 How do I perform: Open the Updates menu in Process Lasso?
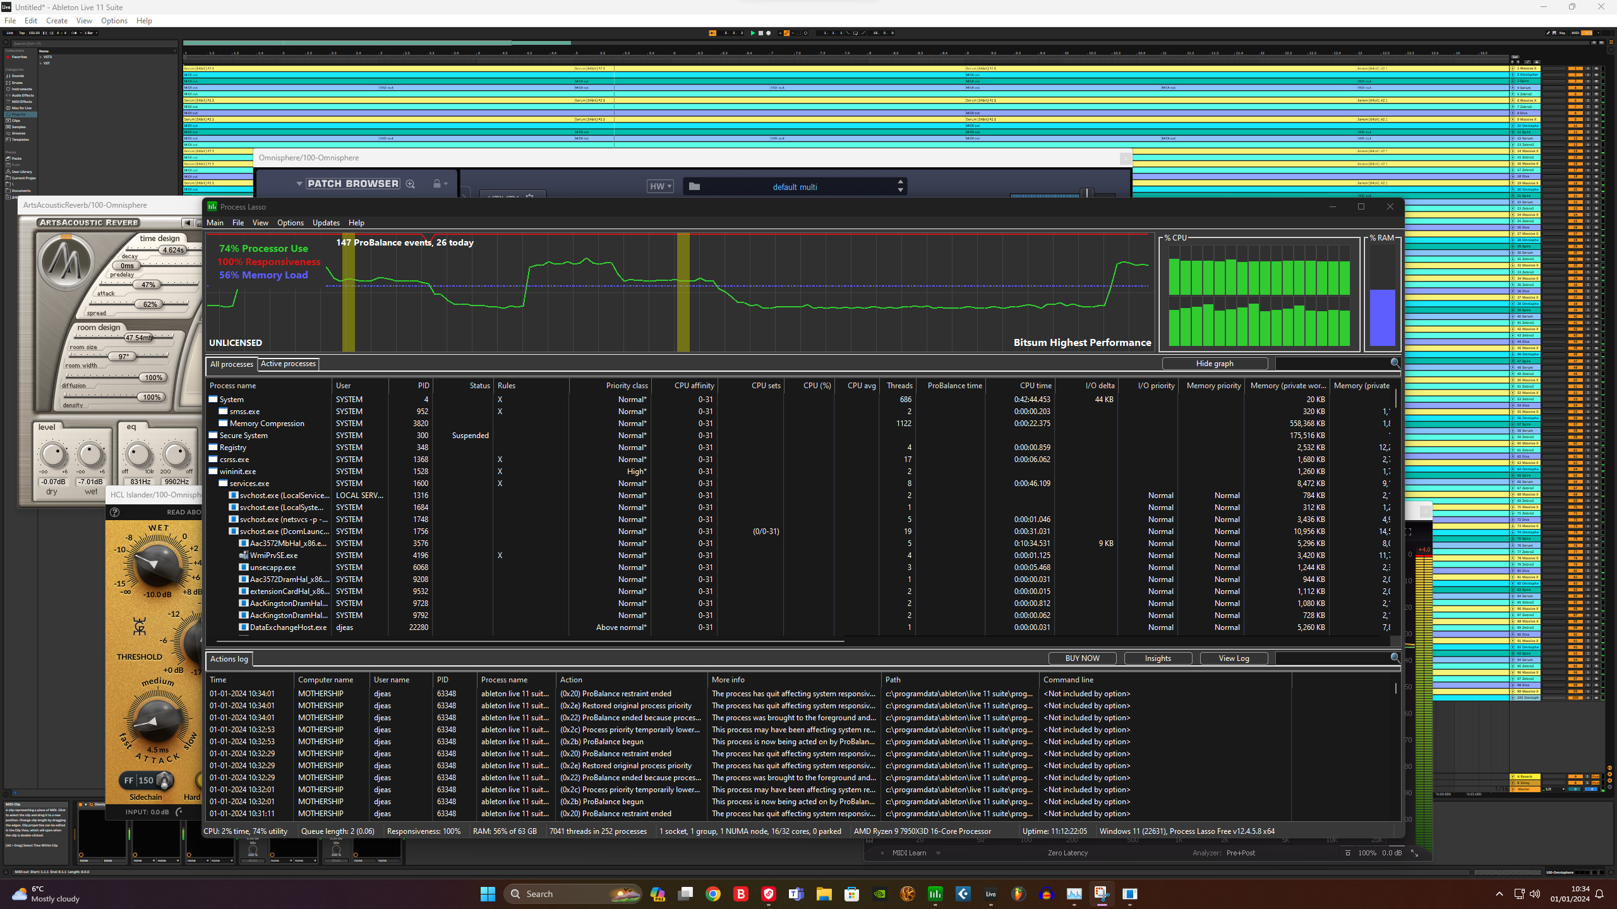pos(326,223)
